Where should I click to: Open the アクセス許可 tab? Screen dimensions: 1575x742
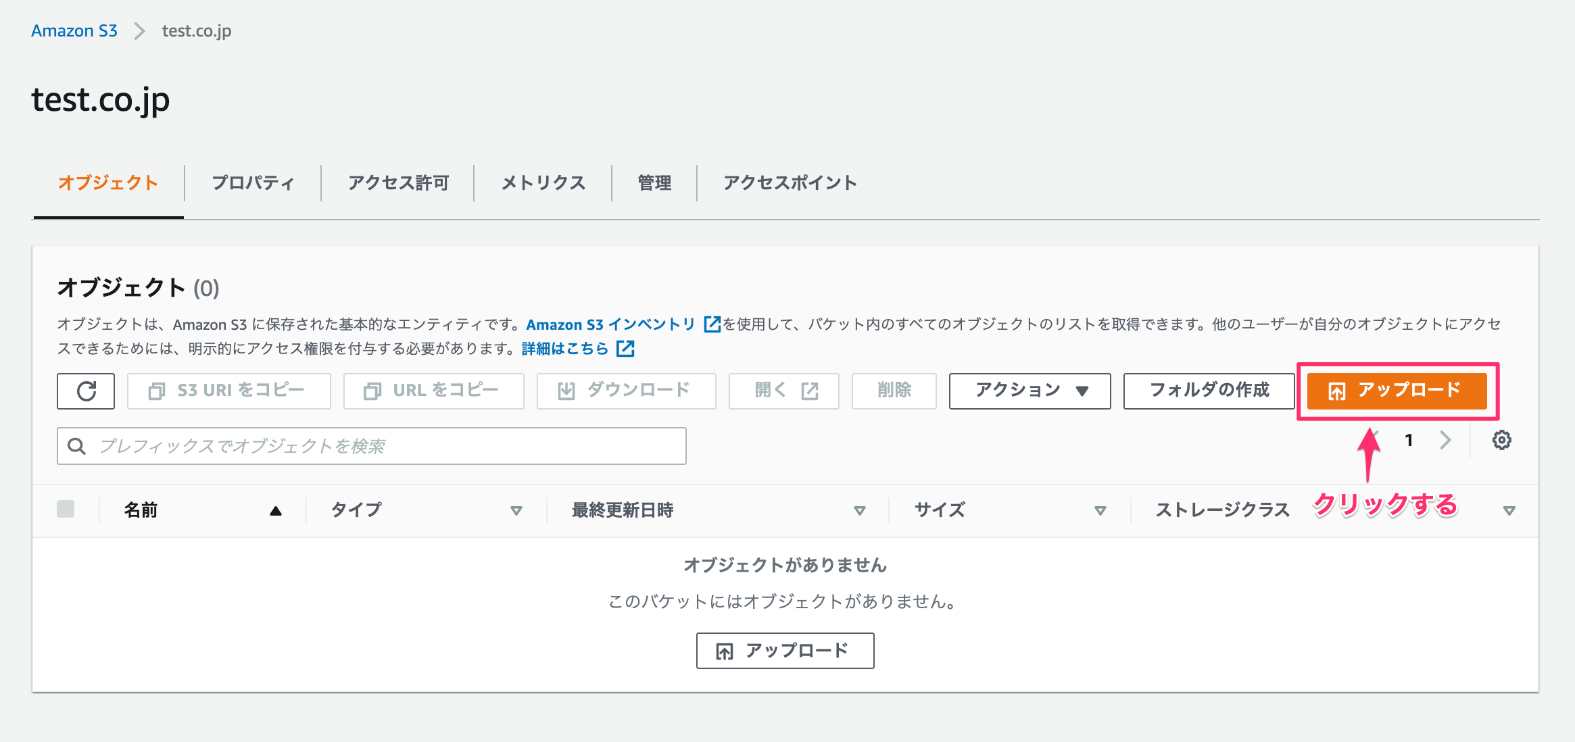(398, 182)
